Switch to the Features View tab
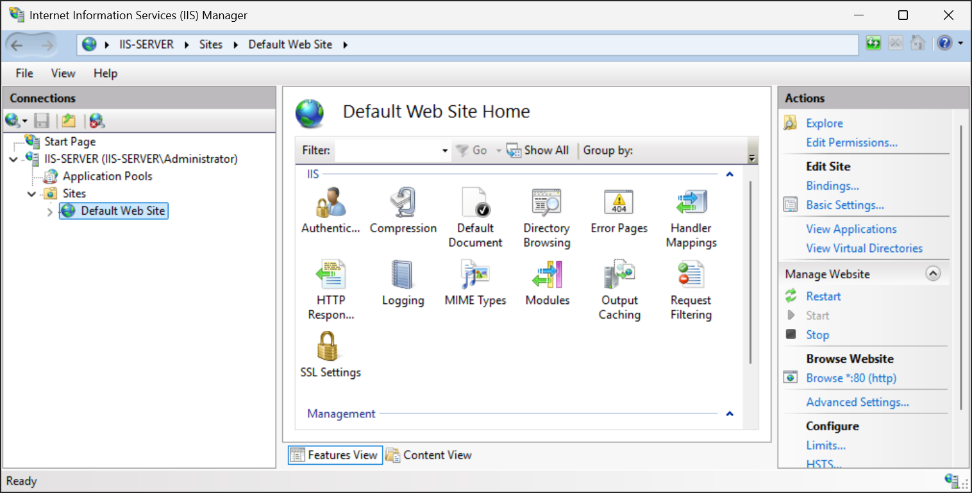This screenshot has width=972, height=493. [335, 455]
